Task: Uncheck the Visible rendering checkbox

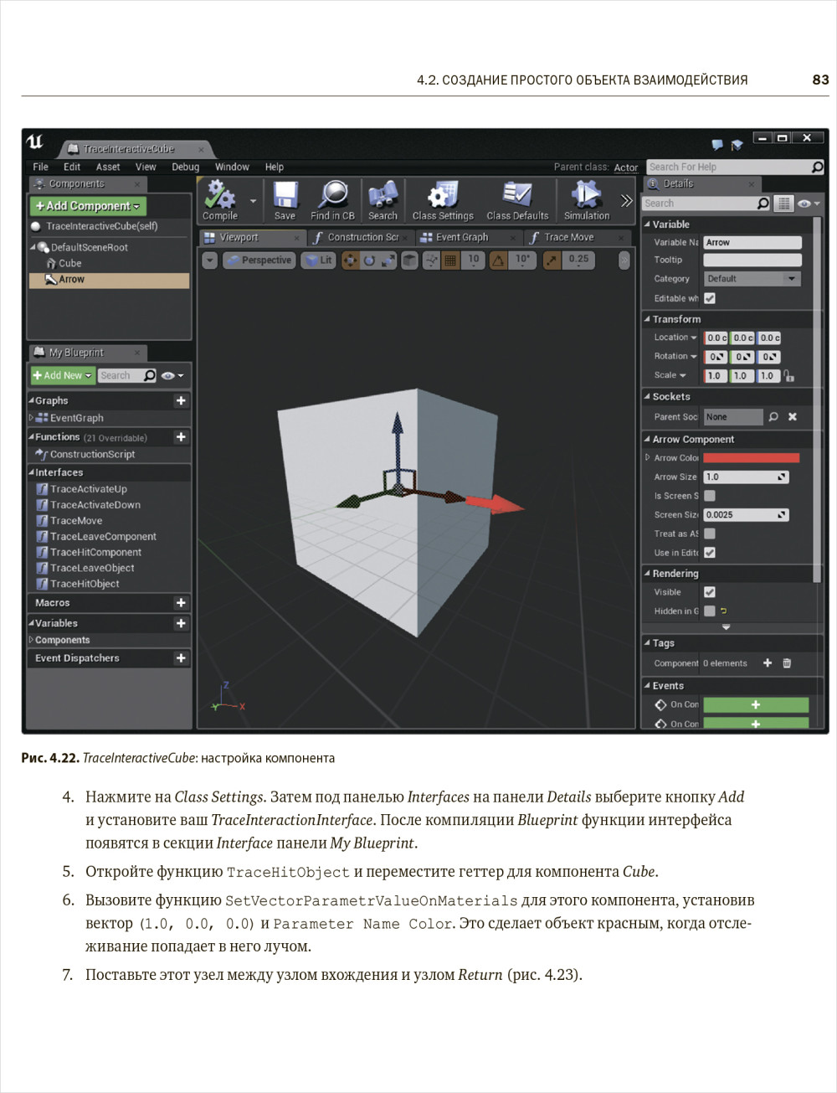Action: [710, 592]
